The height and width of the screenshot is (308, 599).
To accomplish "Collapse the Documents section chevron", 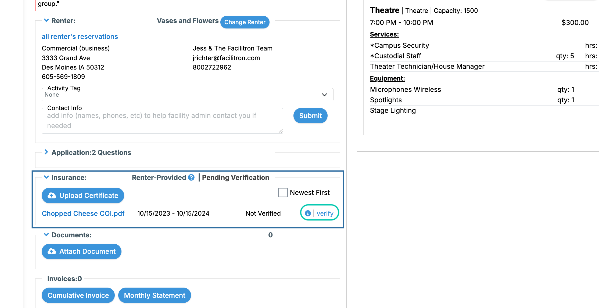I will [x=46, y=235].
